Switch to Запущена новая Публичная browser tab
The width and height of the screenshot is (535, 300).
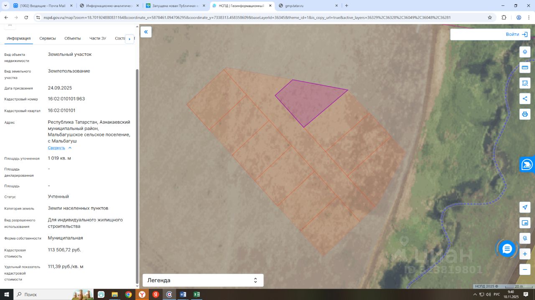[x=176, y=6]
